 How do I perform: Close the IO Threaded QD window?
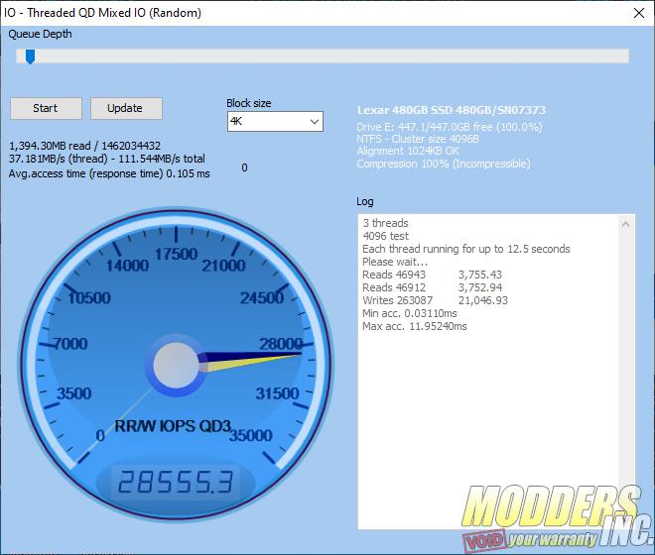[639, 13]
